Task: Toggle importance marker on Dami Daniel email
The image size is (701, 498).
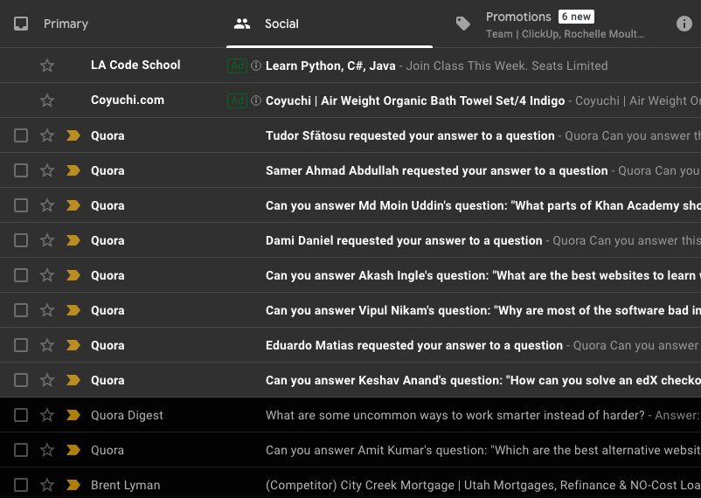Action: [73, 240]
